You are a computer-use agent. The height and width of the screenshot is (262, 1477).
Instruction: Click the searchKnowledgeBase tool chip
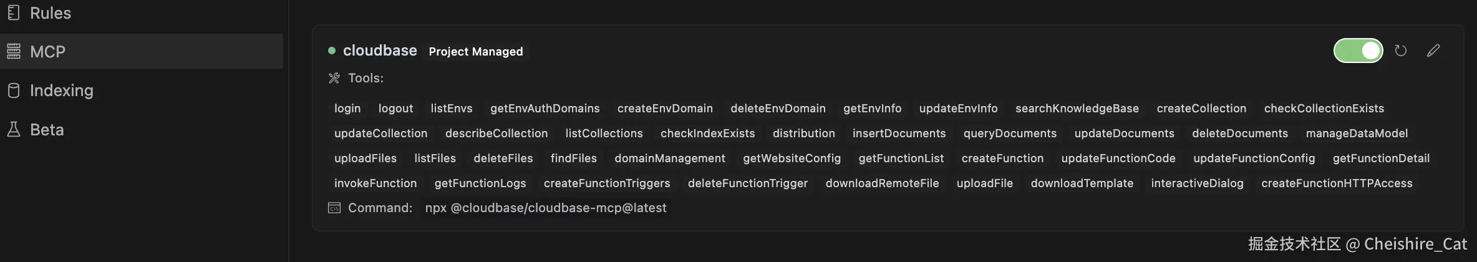(x=1077, y=109)
